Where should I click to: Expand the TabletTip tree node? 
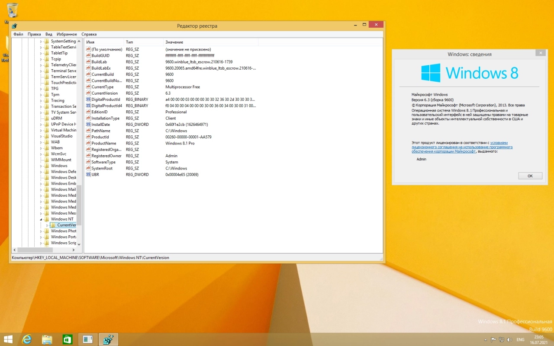tap(42, 53)
